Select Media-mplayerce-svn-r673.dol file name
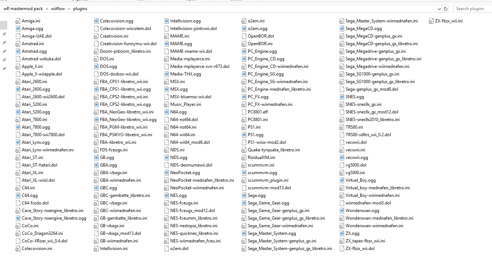 200,66
